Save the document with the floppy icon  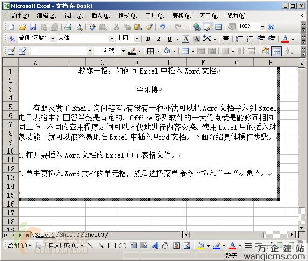pos(33,27)
